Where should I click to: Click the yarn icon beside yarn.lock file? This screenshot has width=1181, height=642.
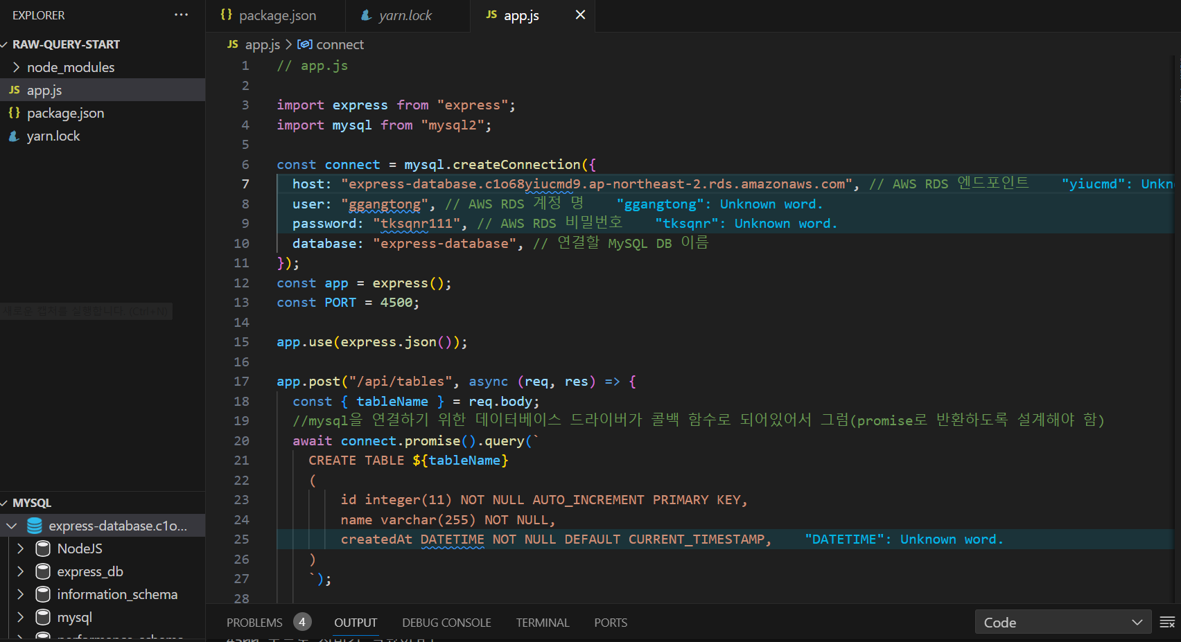click(14, 136)
